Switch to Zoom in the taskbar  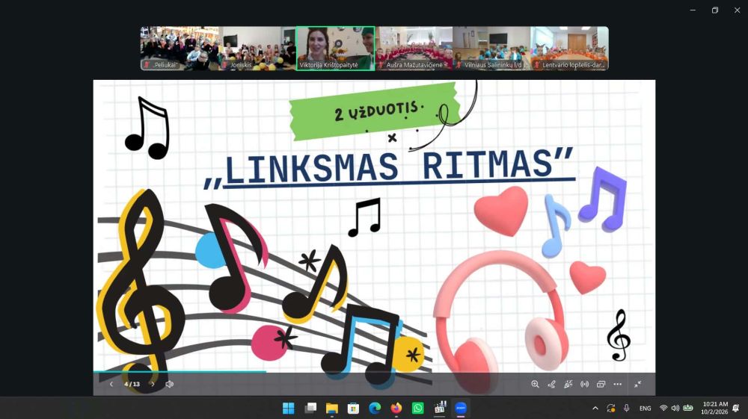click(461, 408)
